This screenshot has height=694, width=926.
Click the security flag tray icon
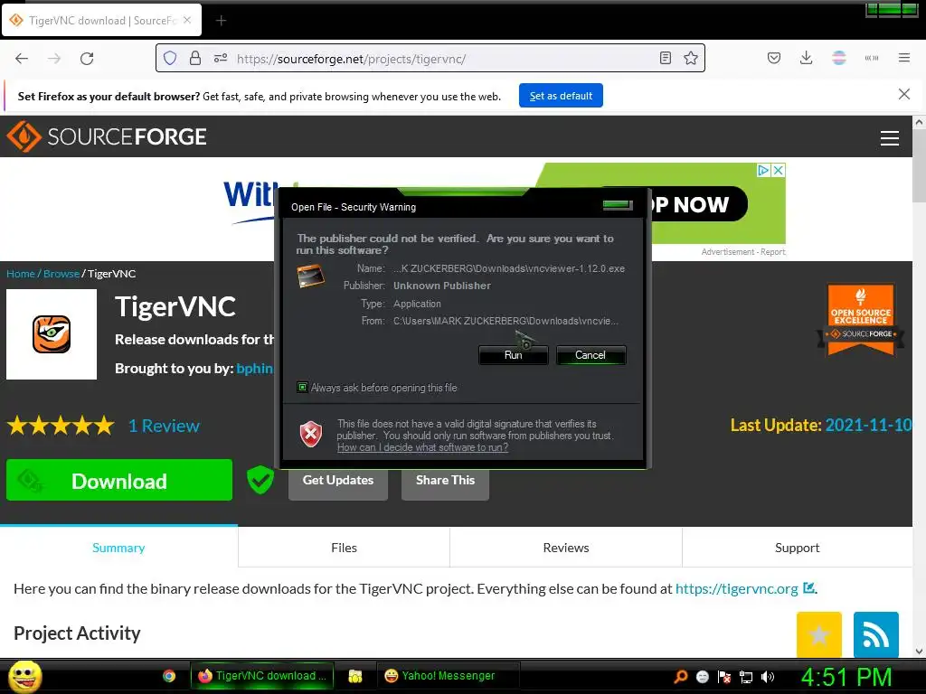(724, 677)
